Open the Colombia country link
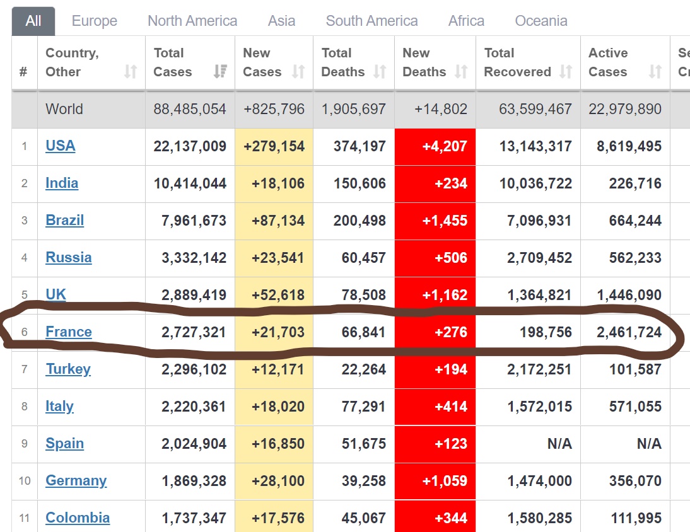Image resolution: width=690 pixels, height=532 pixels. click(78, 518)
